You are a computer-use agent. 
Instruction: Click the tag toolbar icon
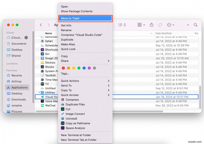(160, 25)
